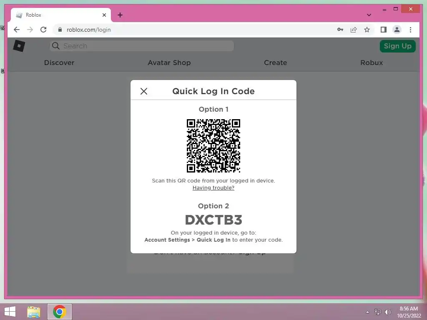Click the search magnifier icon
427x320 pixels.
[55, 46]
